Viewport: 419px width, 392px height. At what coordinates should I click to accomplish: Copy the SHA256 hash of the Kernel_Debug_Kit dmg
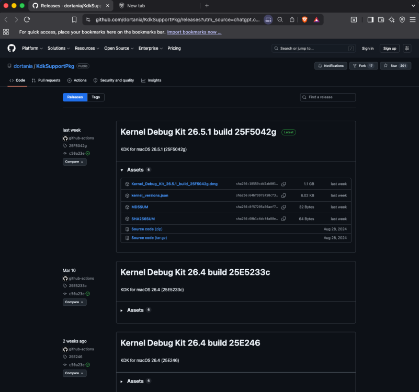pyautogui.click(x=284, y=183)
